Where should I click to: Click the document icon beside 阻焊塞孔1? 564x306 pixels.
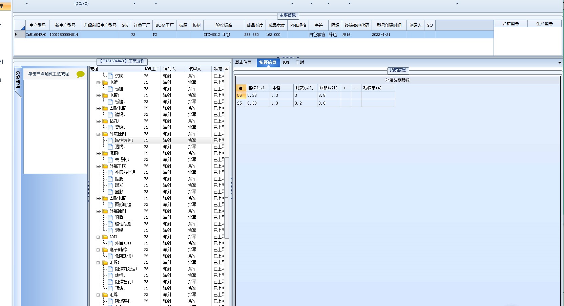(110, 282)
